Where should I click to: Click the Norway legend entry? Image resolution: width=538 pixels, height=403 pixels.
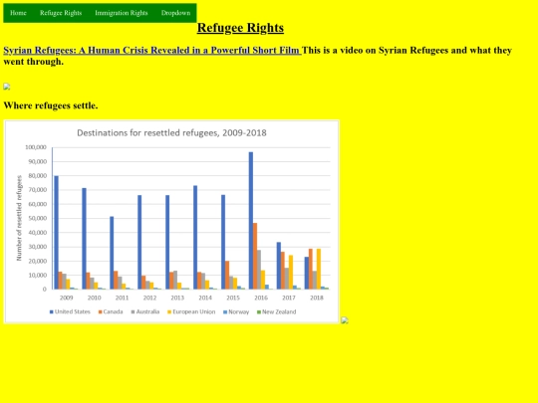pos(236,311)
